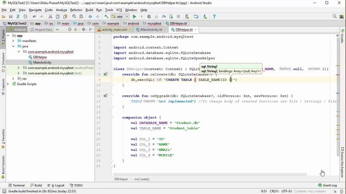The width and height of the screenshot is (346, 194).
Task: Click the UTF-8 encoding in status bar
Action: point(287,191)
